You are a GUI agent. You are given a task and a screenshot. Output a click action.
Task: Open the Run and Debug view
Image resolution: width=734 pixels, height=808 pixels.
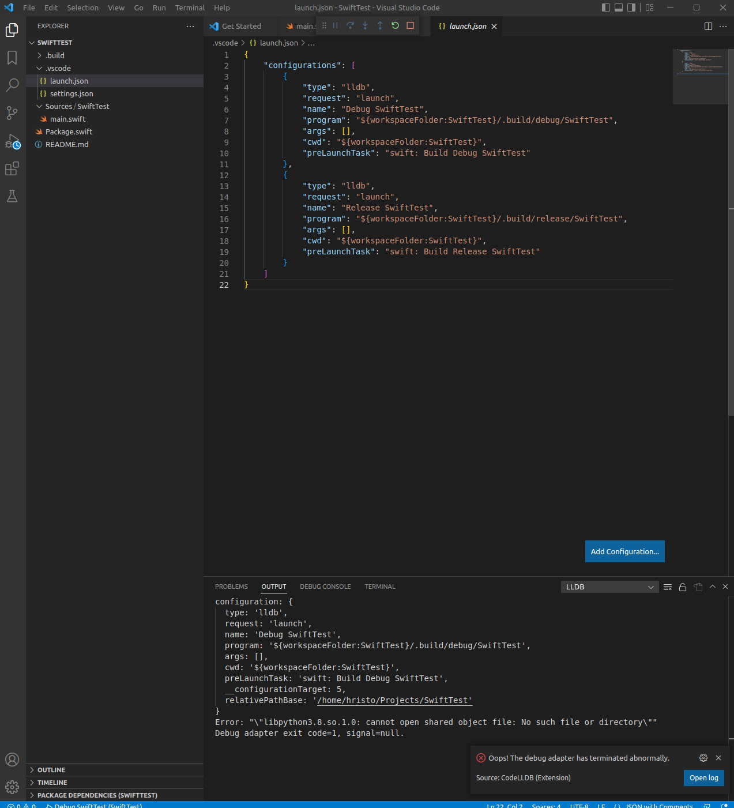12,141
